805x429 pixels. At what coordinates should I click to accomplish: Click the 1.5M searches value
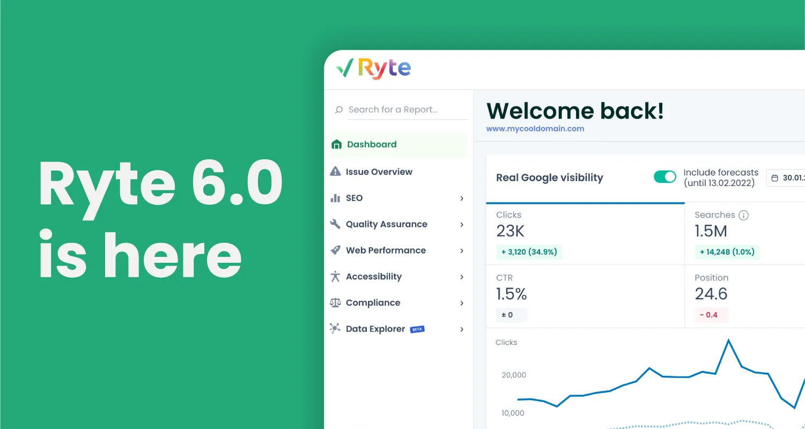pos(711,231)
